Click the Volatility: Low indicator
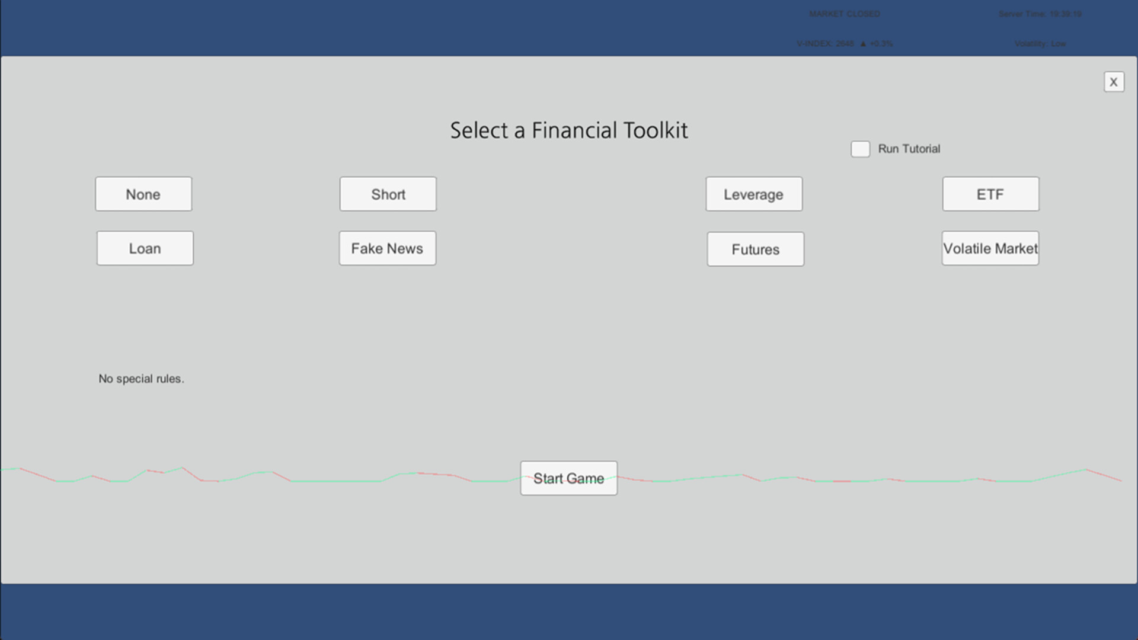The width and height of the screenshot is (1138, 640). [1040, 43]
